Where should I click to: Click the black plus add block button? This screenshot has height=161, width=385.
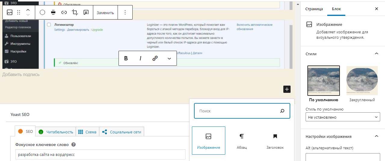(x=287, y=89)
